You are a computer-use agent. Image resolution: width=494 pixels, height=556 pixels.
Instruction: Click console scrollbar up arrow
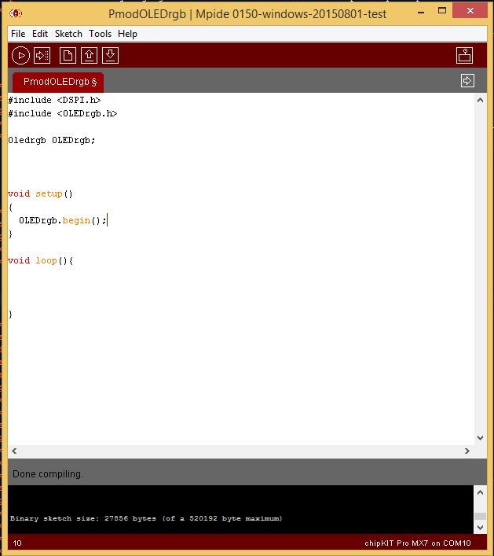tap(480, 492)
